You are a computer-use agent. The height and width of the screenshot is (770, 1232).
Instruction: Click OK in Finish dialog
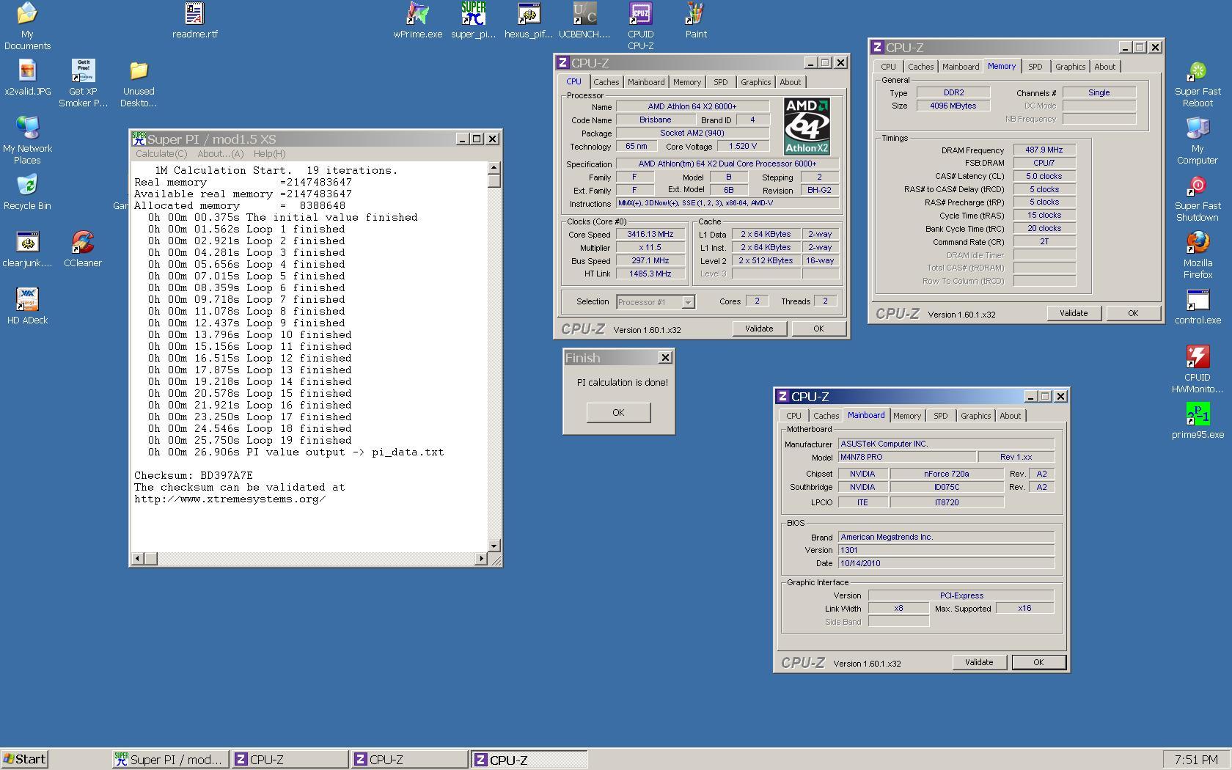click(618, 412)
